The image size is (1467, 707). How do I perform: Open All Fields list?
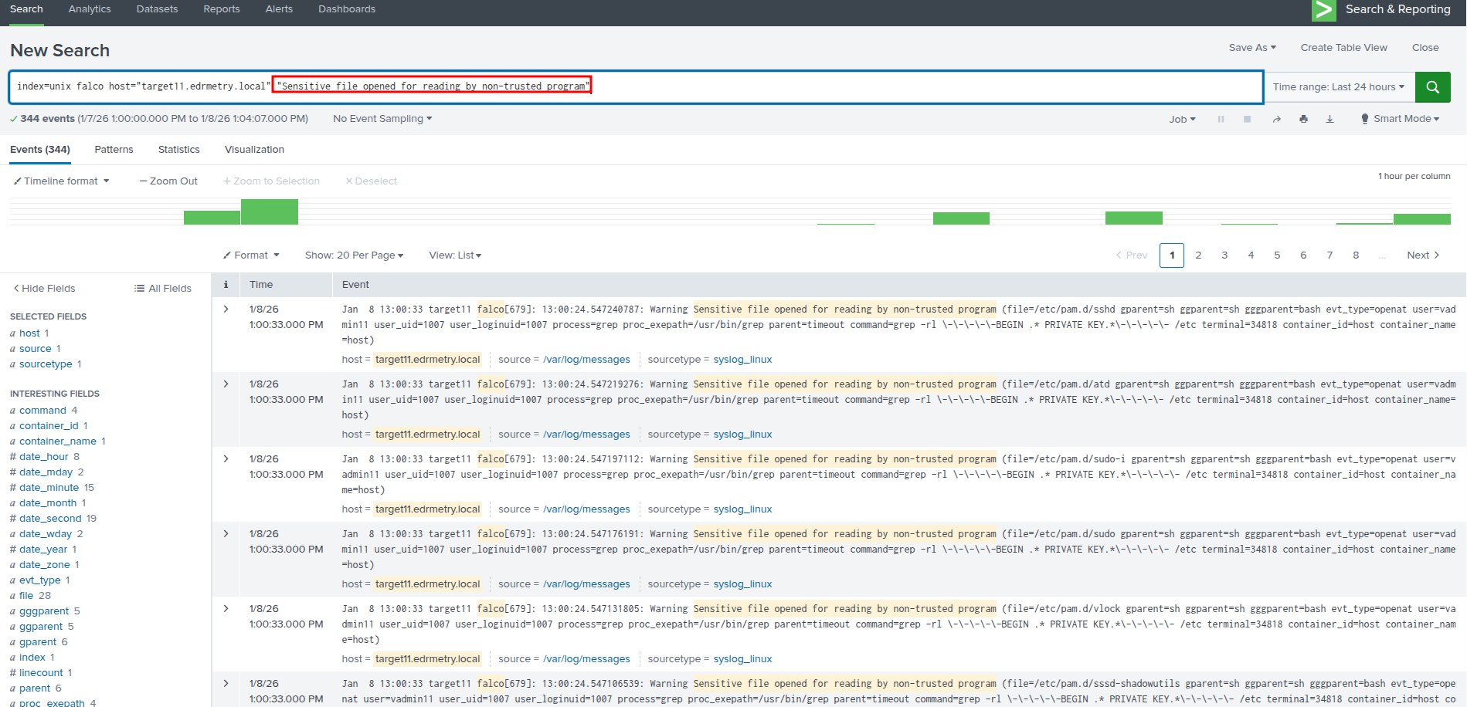click(x=163, y=289)
